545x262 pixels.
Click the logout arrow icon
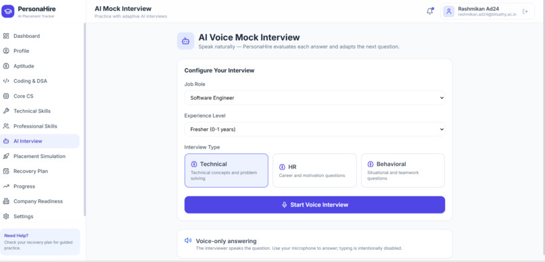coord(525,11)
